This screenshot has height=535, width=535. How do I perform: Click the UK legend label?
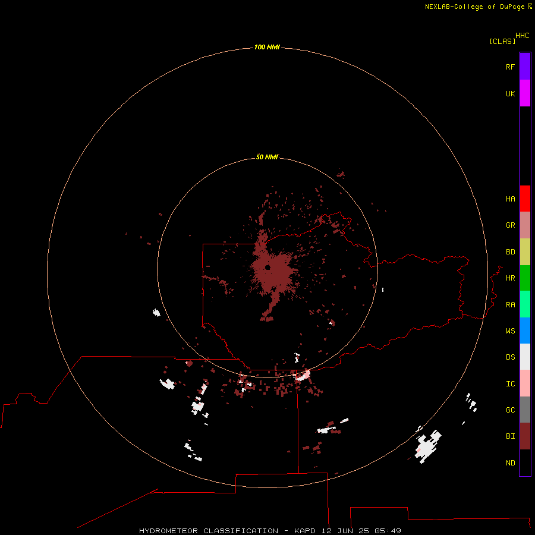pyautogui.click(x=510, y=93)
